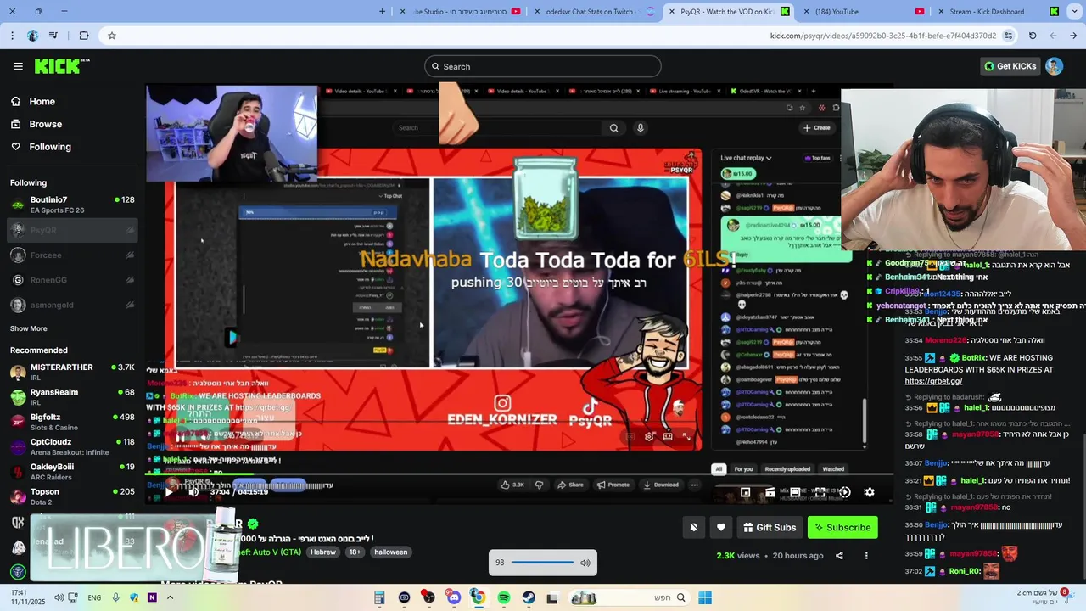This screenshot has height=611, width=1086.
Task: Expand Show More under Following
Action: tap(29, 328)
